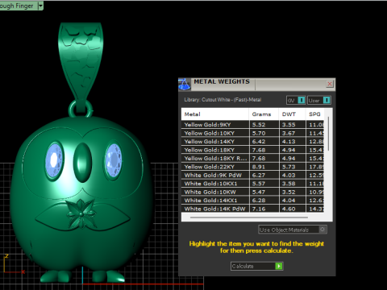387x290 pixels.
Task: Click the Rough Finger viewport label
Action: (x=17, y=6)
